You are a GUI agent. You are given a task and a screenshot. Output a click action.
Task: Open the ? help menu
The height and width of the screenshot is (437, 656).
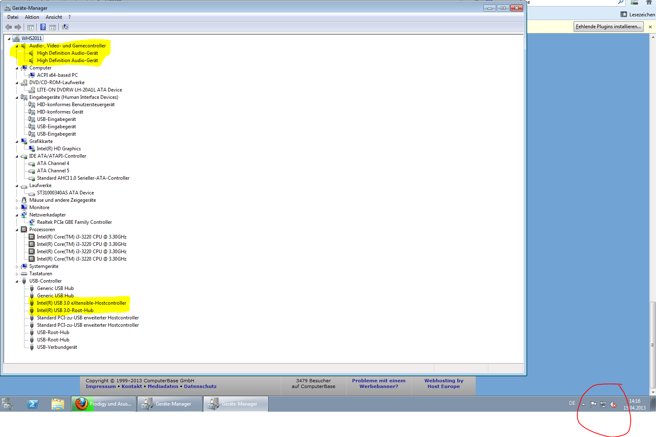[69, 17]
